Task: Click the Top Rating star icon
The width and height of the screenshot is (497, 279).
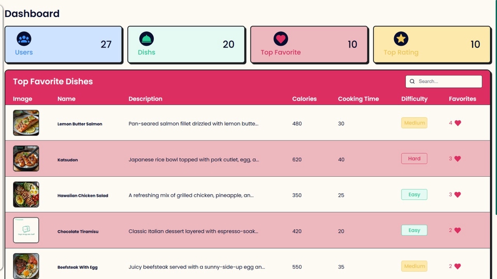Action: point(401,39)
